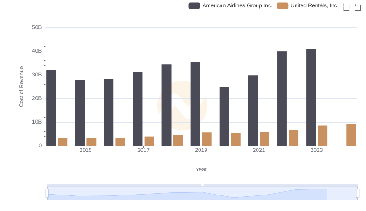Click American Airlines bar for 2020

tap(224, 116)
